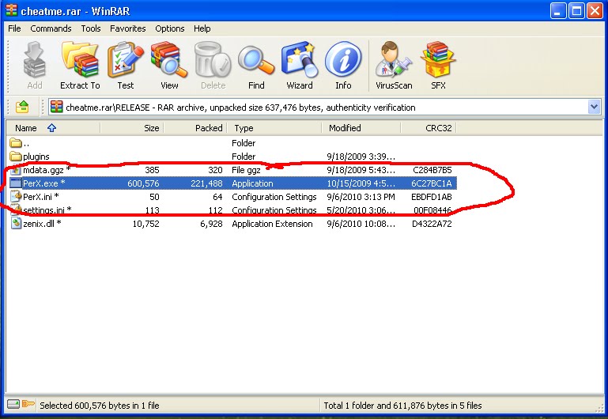Maximize the WinRAR window
Viewport: 608px width, 419px height.
[x=576, y=11]
